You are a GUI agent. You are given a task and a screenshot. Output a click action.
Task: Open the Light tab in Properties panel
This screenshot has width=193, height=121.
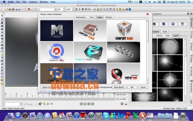176,35
